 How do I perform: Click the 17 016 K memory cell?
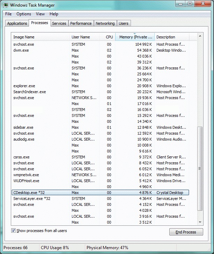pos(145,104)
